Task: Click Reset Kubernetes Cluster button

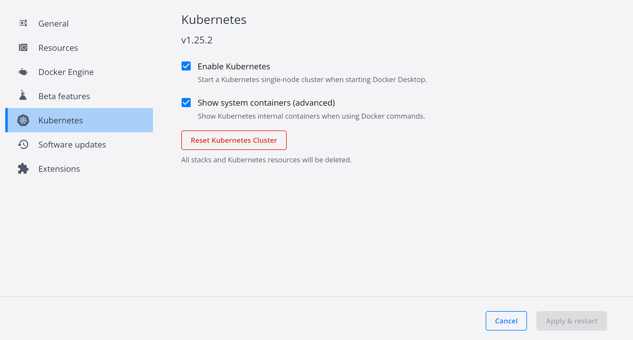Action: click(x=234, y=140)
